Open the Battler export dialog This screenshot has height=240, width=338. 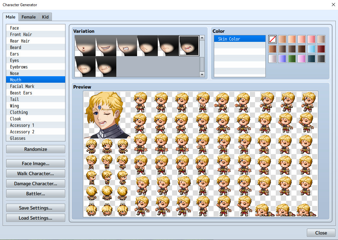35,193
